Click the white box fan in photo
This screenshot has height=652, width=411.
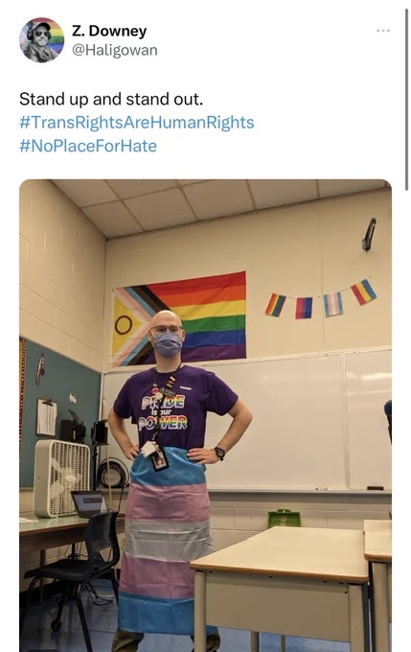[61, 478]
